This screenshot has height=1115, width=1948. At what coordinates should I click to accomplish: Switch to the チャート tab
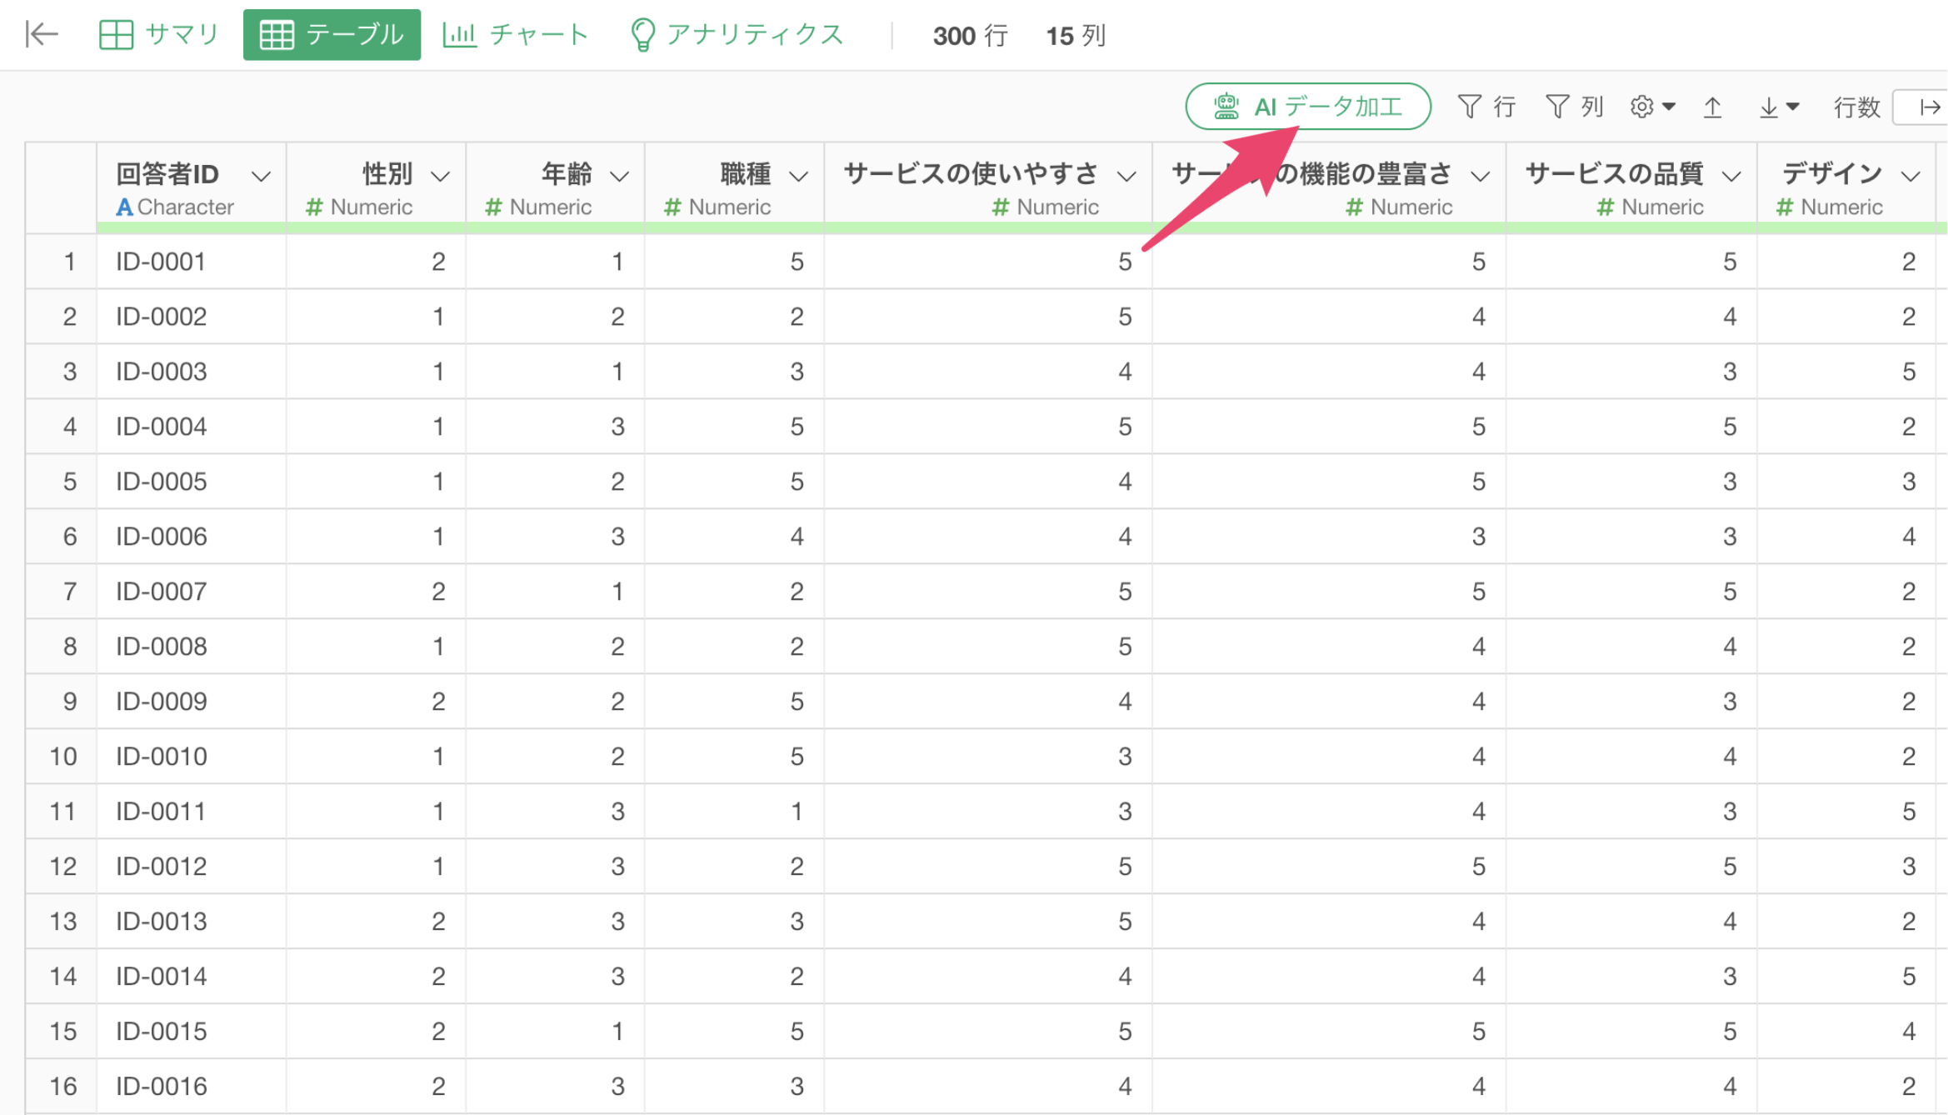(516, 34)
